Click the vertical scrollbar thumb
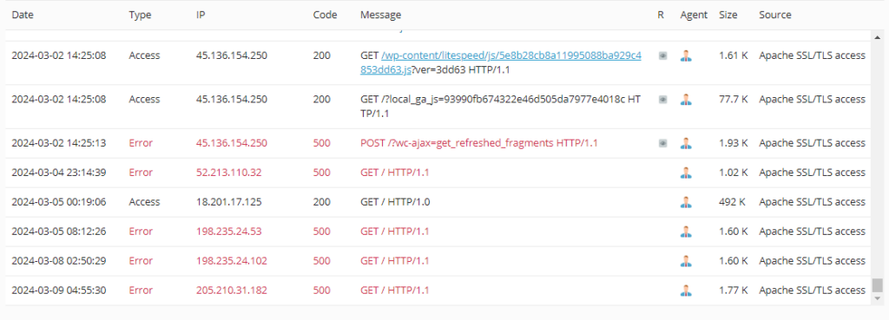The height and width of the screenshot is (320, 889). (878, 285)
